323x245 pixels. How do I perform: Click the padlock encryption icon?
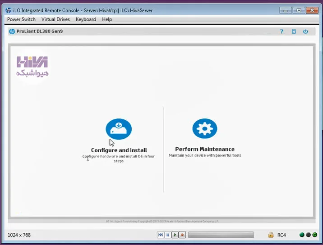pyautogui.click(x=271, y=235)
